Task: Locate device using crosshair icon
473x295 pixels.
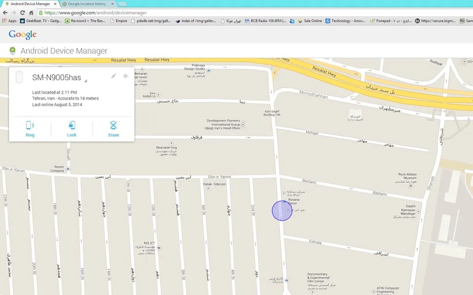Action: click(125, 76)
